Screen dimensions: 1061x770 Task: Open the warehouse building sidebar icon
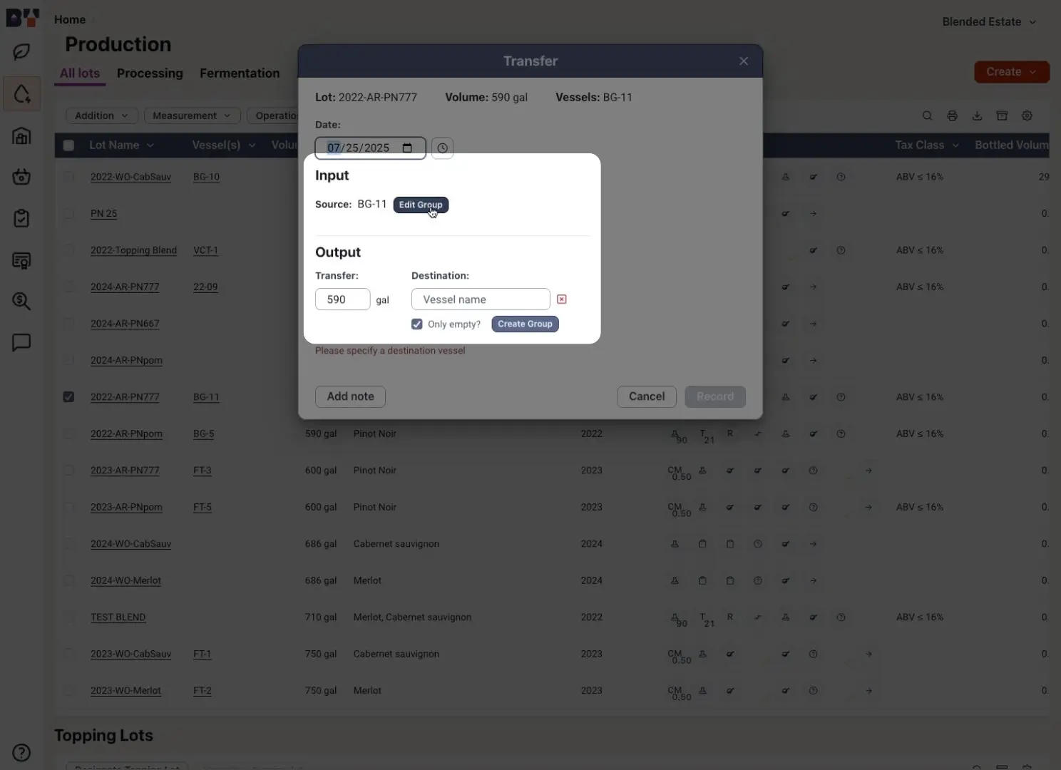(x=21, y=135)
